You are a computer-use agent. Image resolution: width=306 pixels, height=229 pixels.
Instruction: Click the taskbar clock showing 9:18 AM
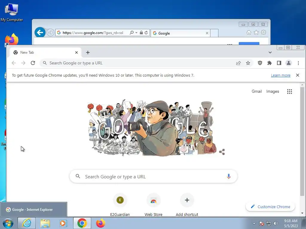pyautogui.click(x=291, y=223)
